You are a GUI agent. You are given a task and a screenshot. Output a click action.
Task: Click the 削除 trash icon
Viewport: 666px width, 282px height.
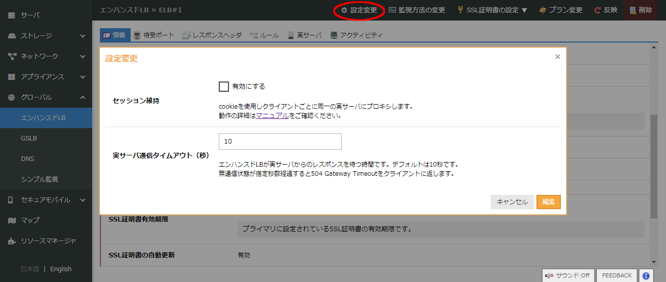point(633,10)
